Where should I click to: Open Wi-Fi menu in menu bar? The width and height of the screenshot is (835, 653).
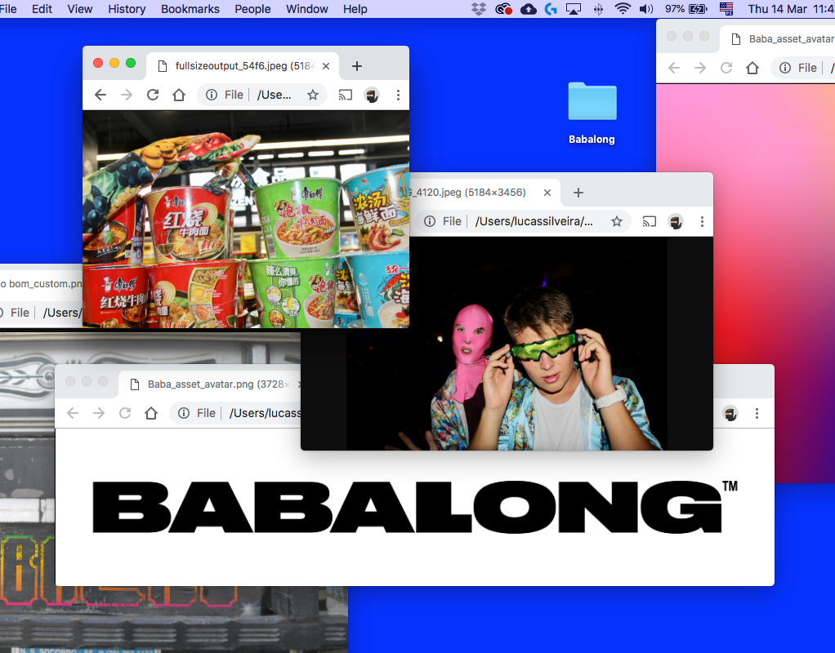(623, 9)
